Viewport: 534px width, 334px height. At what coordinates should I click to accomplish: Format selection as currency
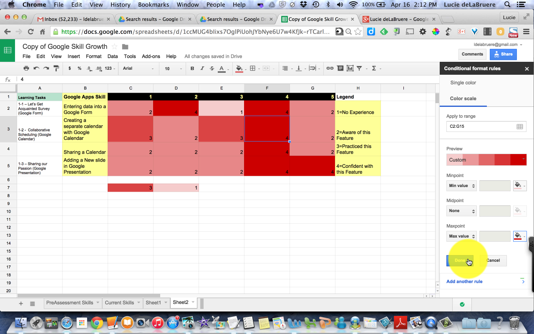(69, 68)
